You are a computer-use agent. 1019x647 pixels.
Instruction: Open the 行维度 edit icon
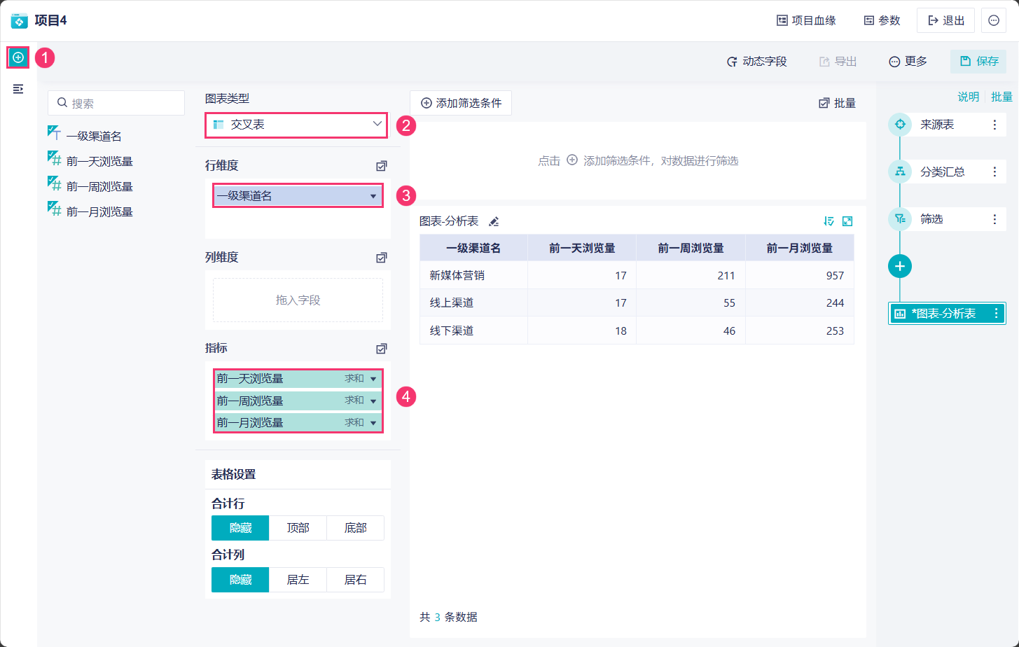(x=381, y=166)
